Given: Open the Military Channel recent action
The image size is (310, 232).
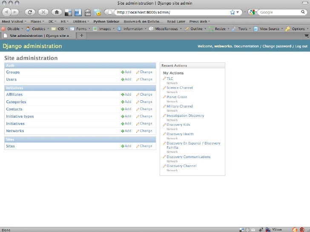Looking at the screenshot, I should (x=180, y=106).
